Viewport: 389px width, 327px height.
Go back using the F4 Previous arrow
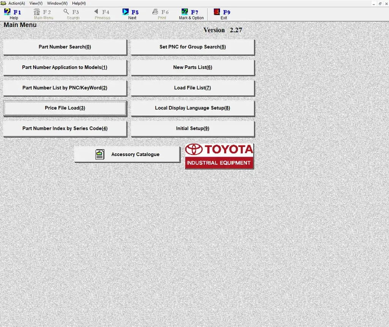pos(95,12)
